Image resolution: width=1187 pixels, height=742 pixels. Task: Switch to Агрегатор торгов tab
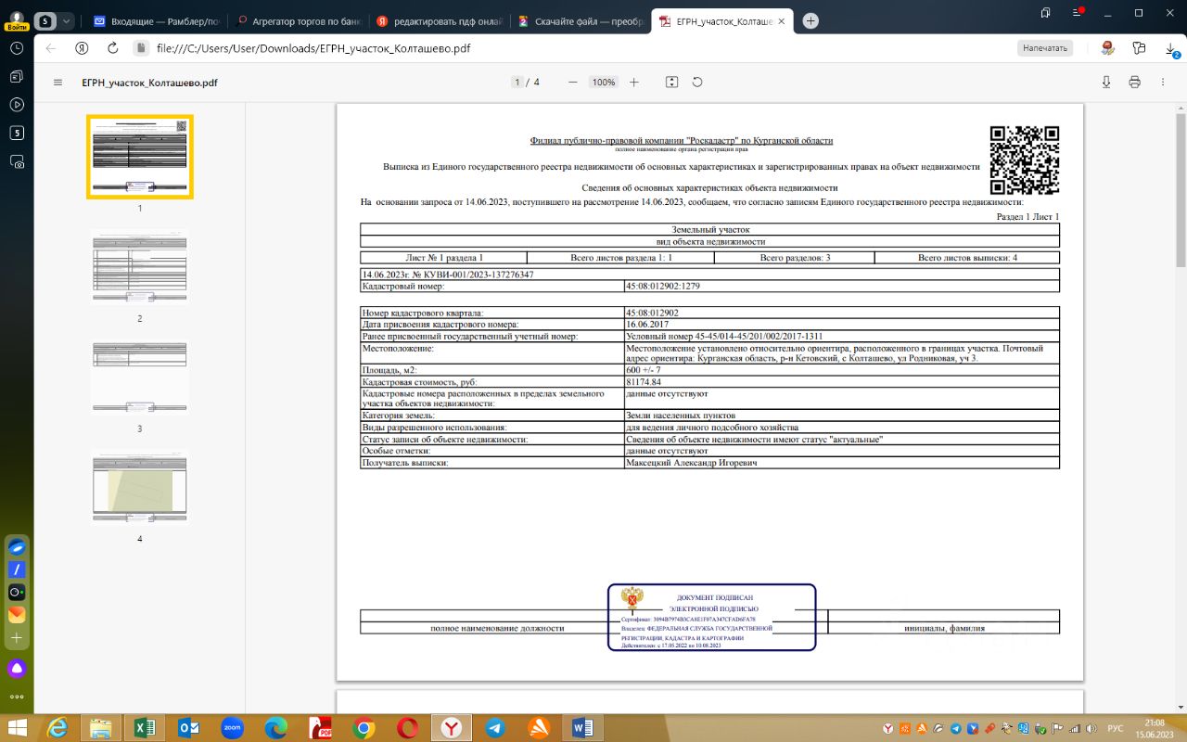click(x=295, y=20)
